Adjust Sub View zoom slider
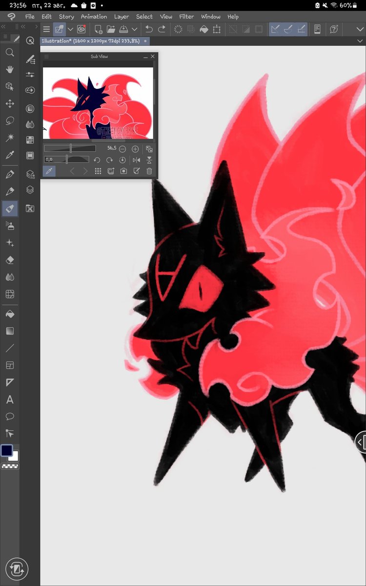This screenshot has width=366, height=586. coord(70,148)
